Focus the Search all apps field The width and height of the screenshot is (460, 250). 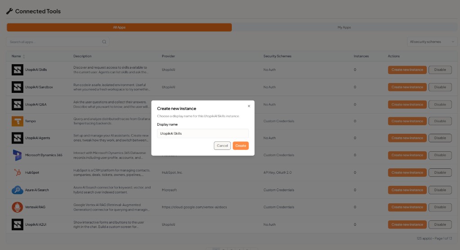[x=57, y=42]
